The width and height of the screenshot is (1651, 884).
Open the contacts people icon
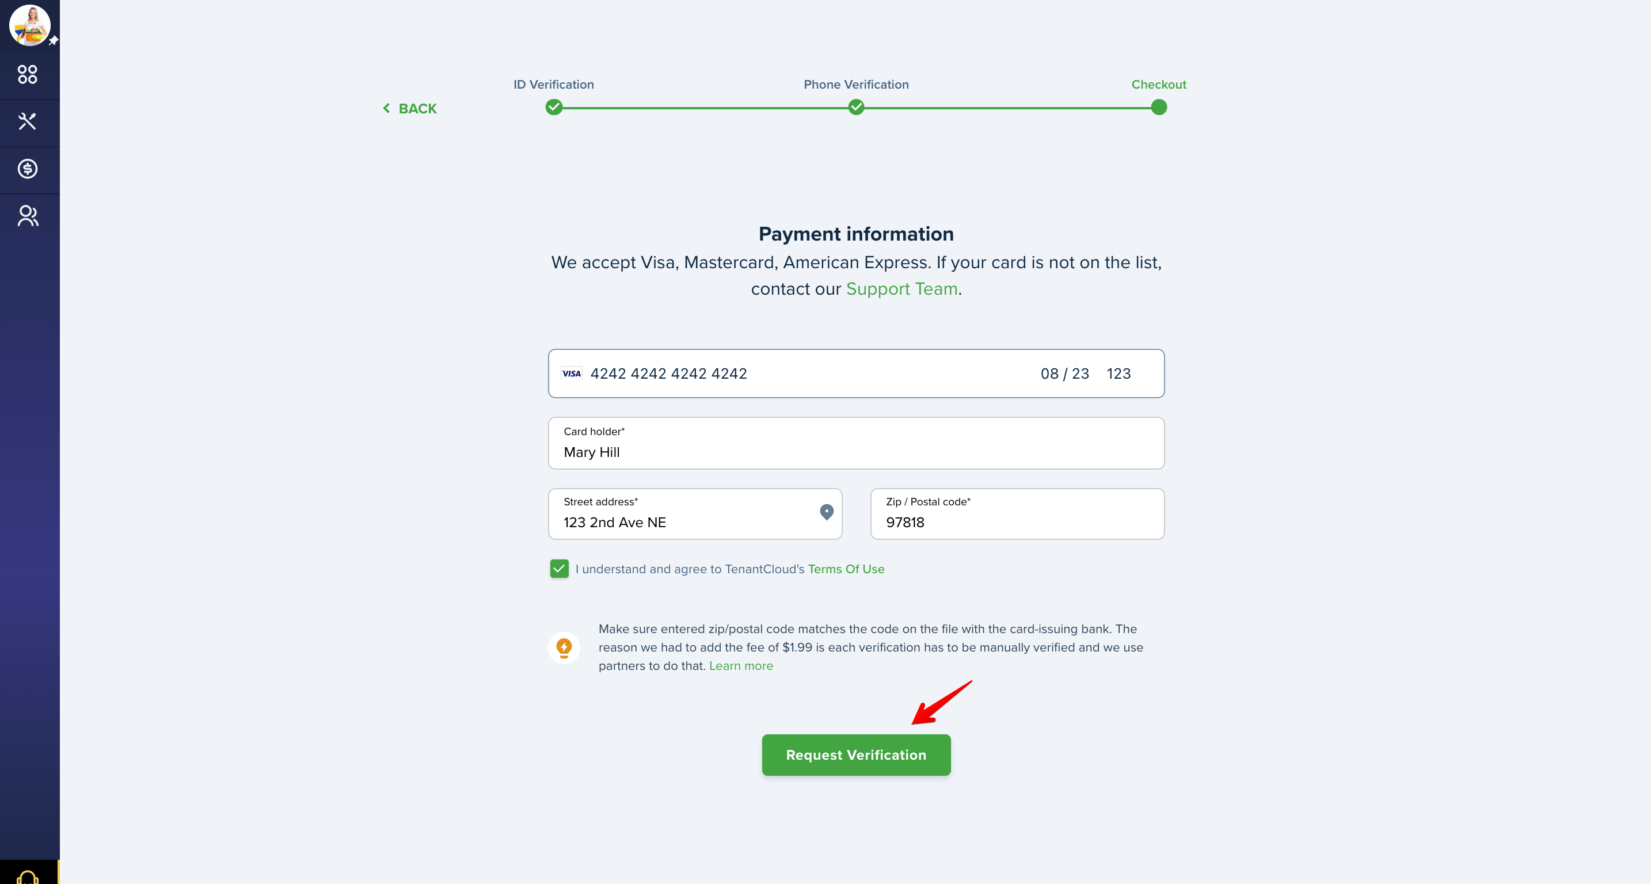[28, 216]
